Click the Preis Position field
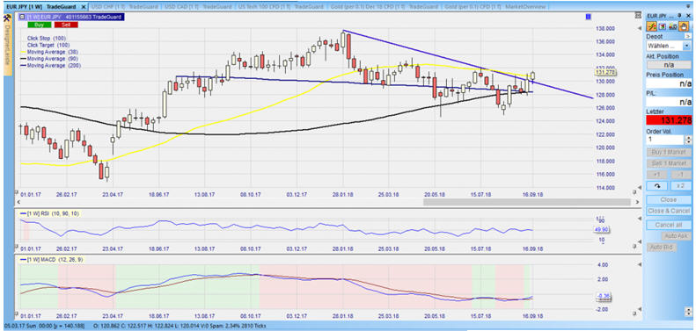Viewport: 696px width, 331px height. (x=669, y=83)
